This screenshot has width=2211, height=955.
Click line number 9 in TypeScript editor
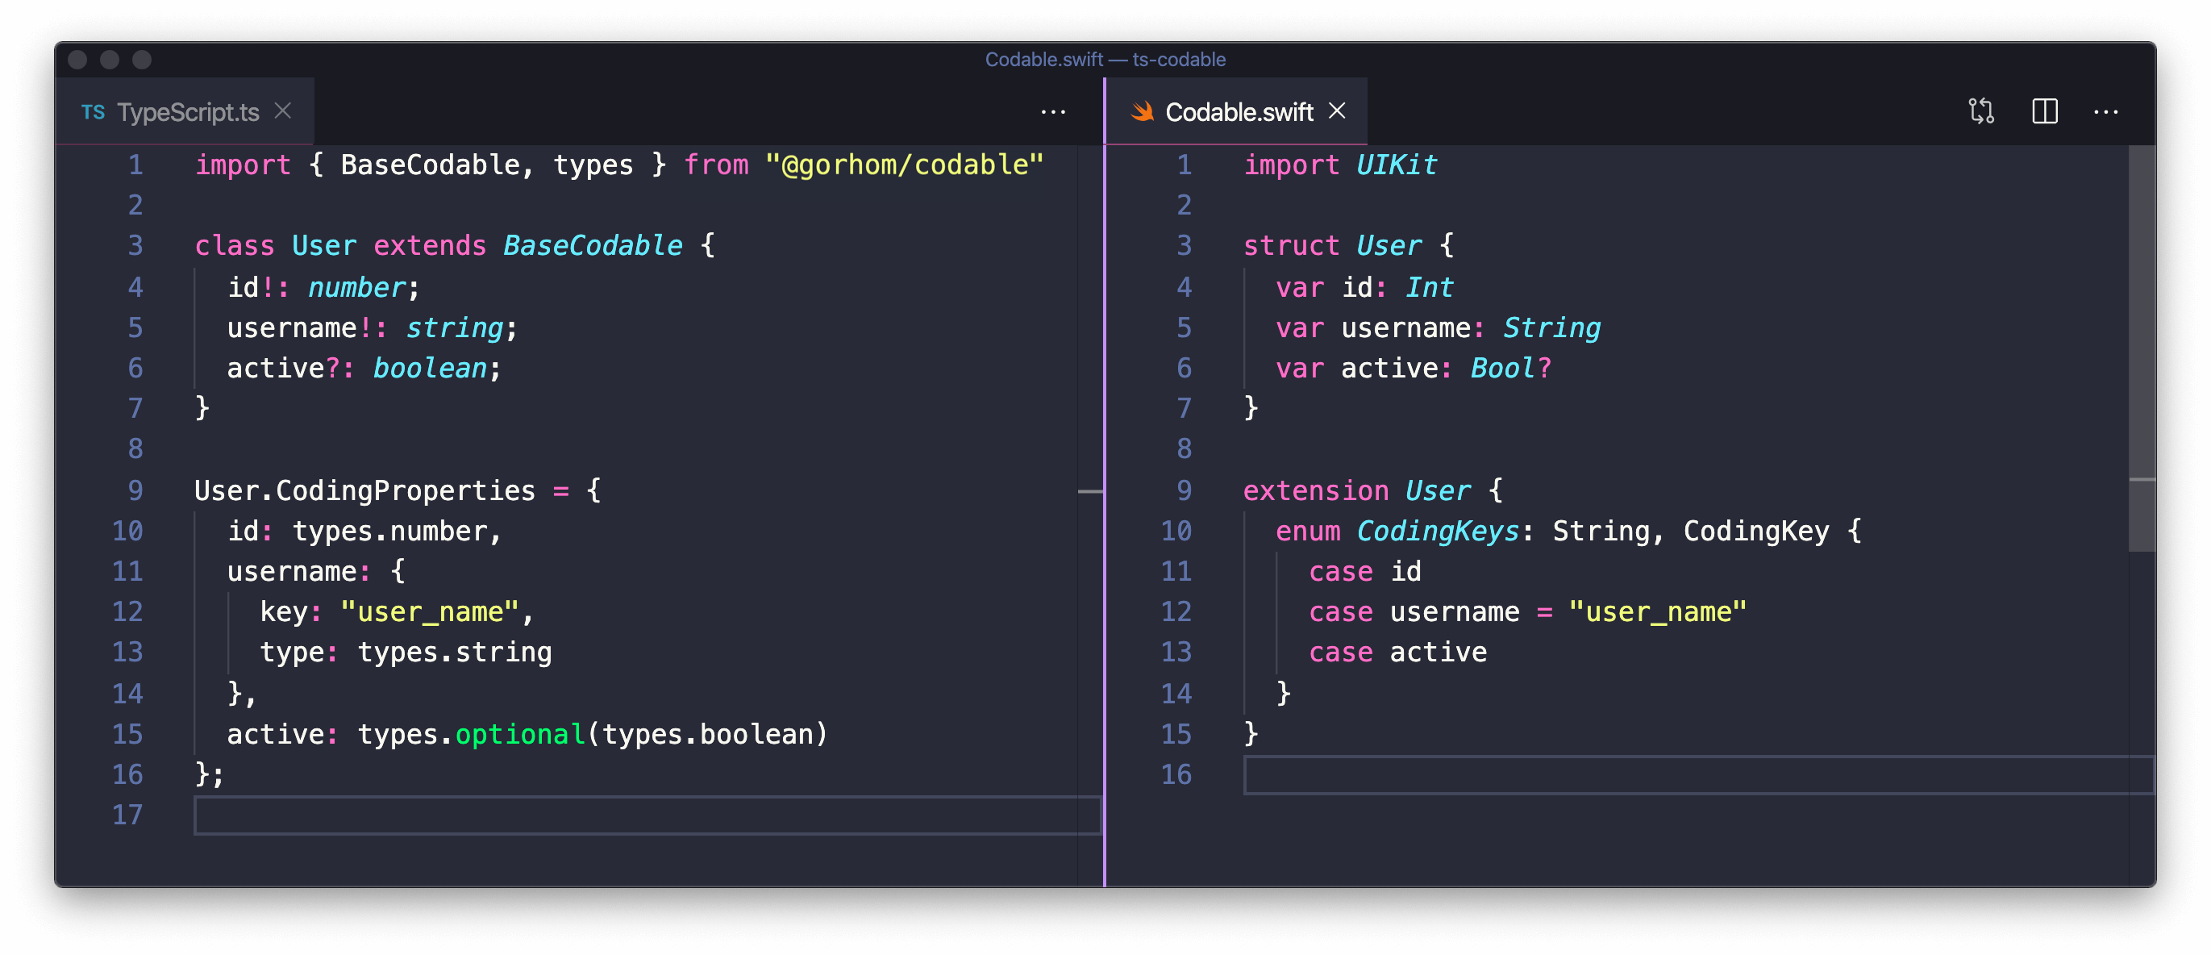click(135, 490)
